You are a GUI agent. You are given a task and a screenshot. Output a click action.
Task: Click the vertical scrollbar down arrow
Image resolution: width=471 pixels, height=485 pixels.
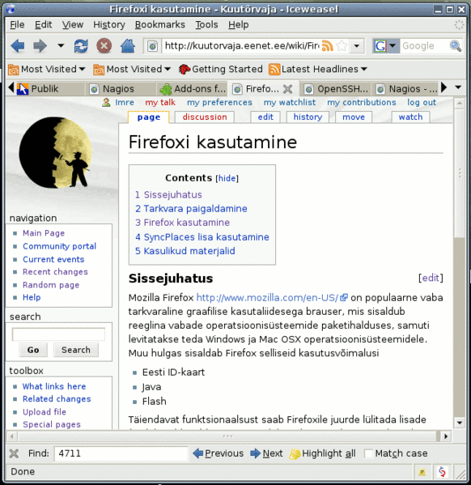coord(459,423)
